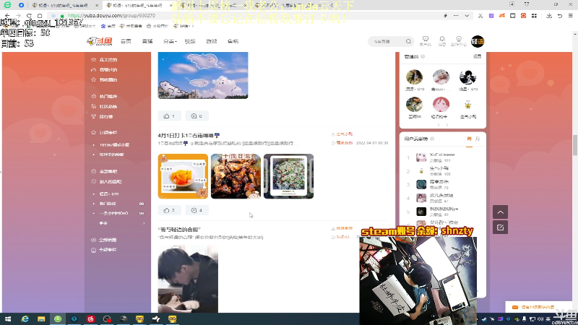Open the braised meat thumbnail
This screenshot has width=578, height=325.
pyautogui.click(x=236, y=176)
